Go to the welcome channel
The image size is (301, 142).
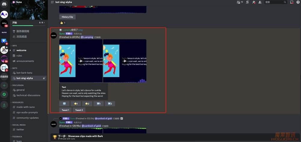point(29,50)
